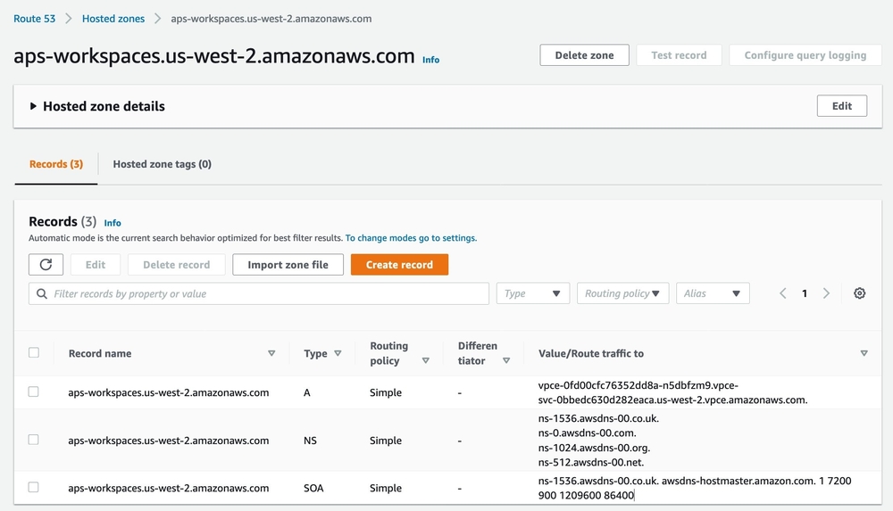Open Info link beside Records heading

113,223
